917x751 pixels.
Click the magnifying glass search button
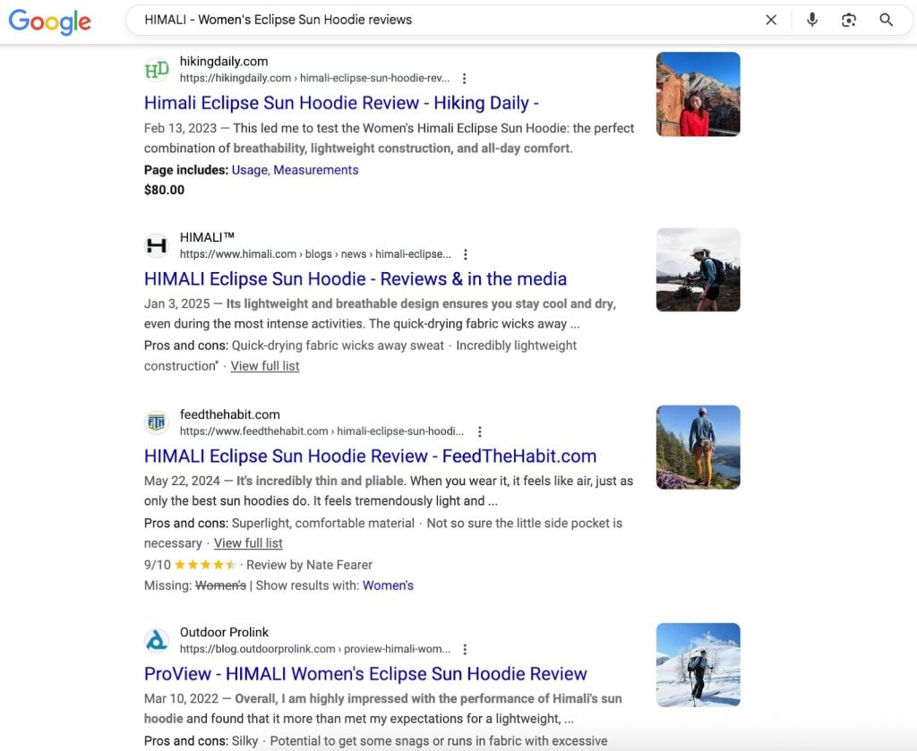(886, 20)
